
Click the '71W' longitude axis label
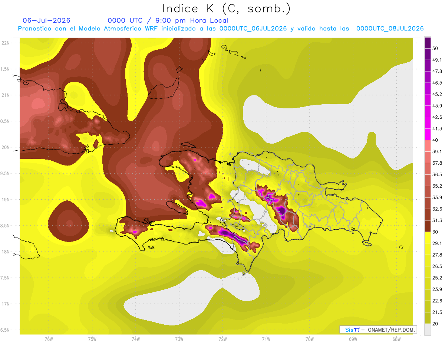click(x=266, y=339)
